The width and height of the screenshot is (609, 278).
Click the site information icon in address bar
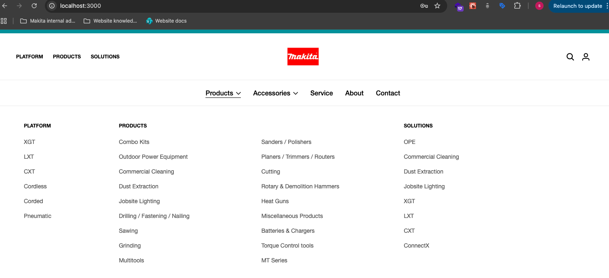coord(52,6)
